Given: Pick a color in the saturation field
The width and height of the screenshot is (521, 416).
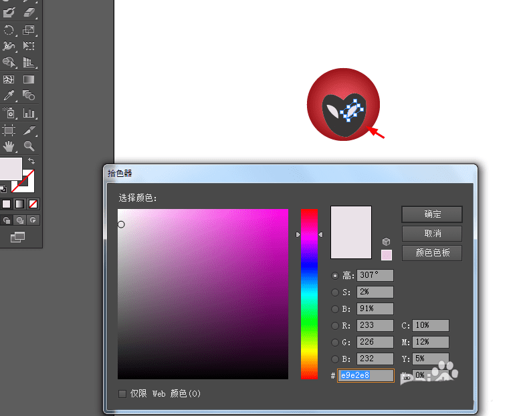Looking at the screenshot, I should [x=203, y=294].
